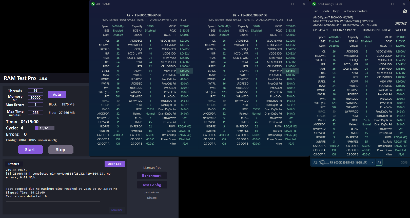The image size is (410, 218).
Task: Close the ZenTimings window
Action: point(404,4)
